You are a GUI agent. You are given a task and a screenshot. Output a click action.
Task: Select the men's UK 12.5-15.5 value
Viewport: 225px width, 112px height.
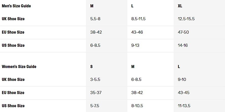186,19
